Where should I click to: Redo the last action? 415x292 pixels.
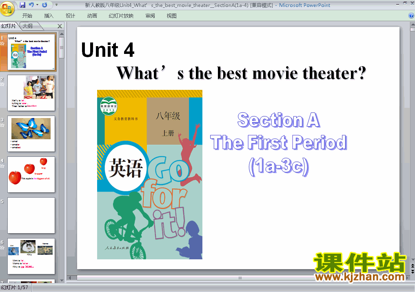44,5
